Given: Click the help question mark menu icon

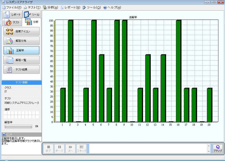Looking at the screenshot, I should (105, 8).
